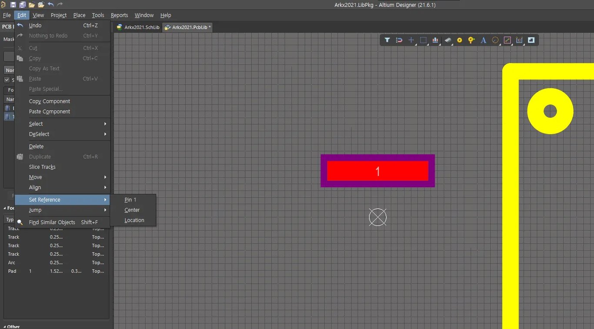
Task: Switch to the Arkx2021.PcbLib tab
Action: click(x=188, y=27)
